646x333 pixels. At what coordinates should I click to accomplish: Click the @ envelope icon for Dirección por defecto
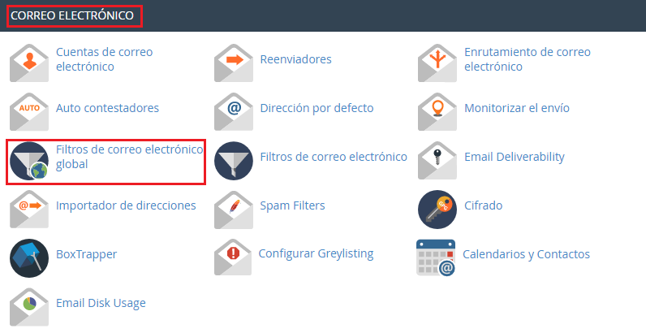pos(234,112)
